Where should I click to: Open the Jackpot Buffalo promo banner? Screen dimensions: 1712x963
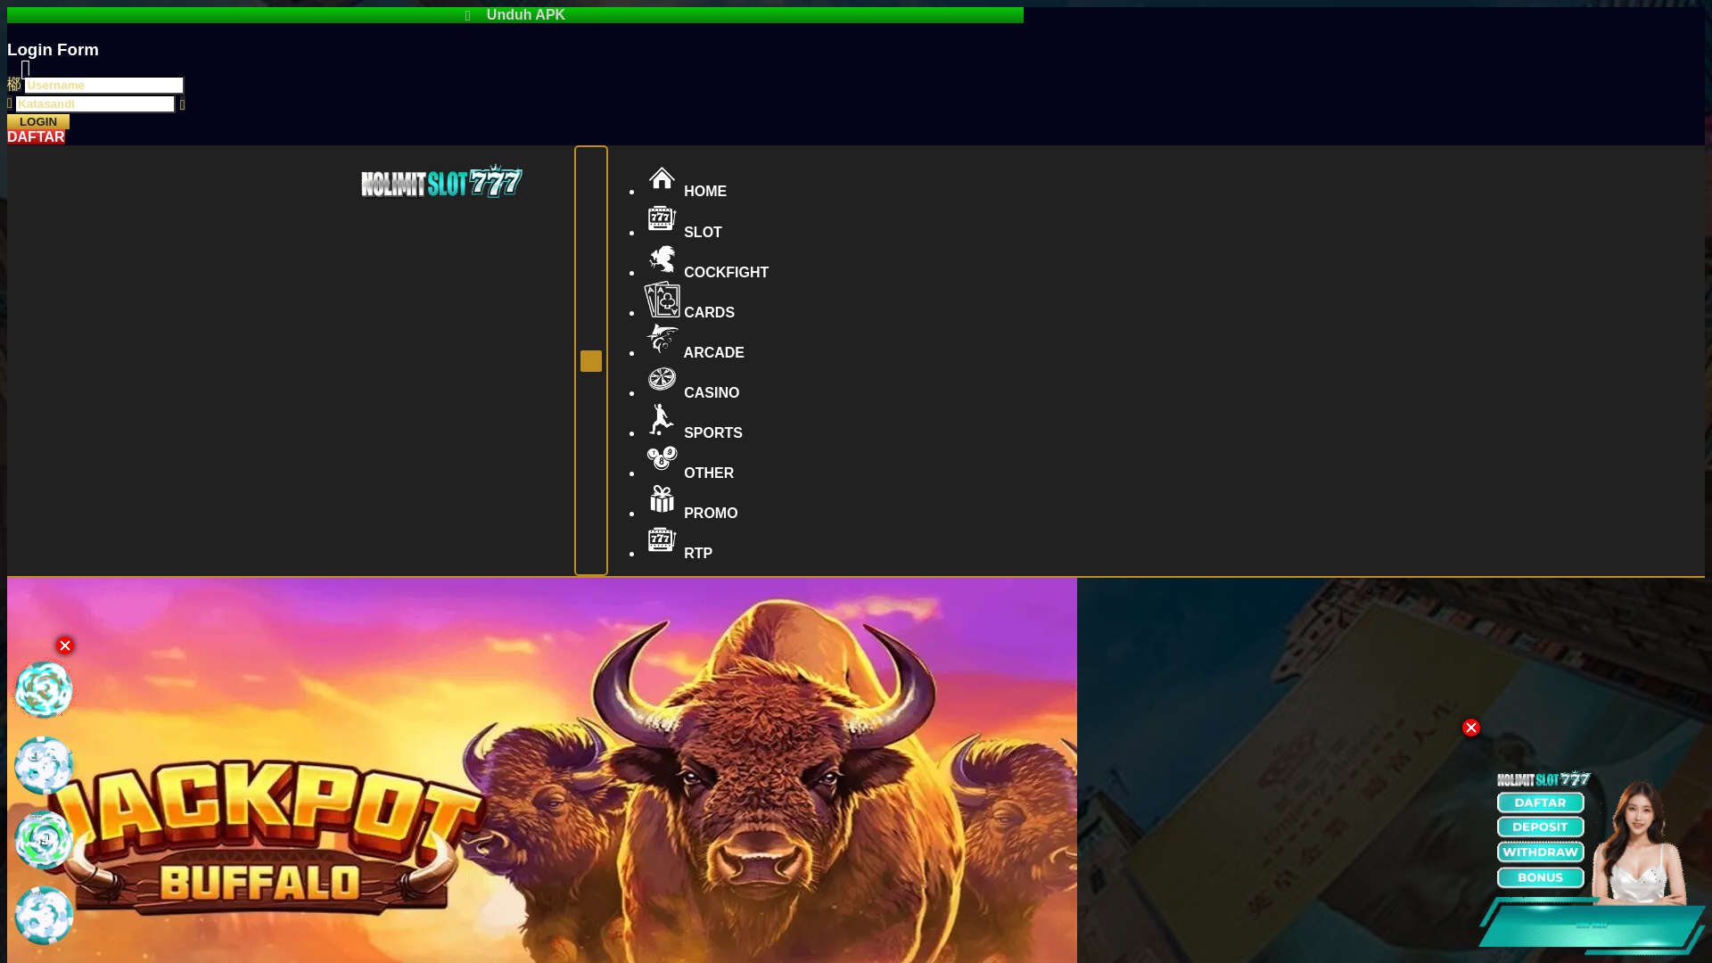click(542, 770)
